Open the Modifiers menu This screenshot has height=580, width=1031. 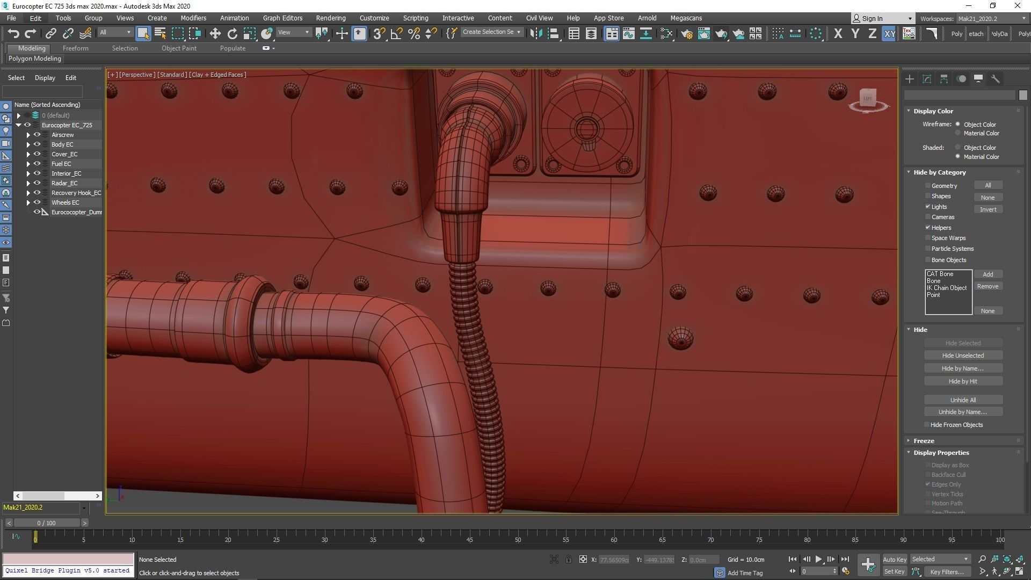[x=193, y=18]
